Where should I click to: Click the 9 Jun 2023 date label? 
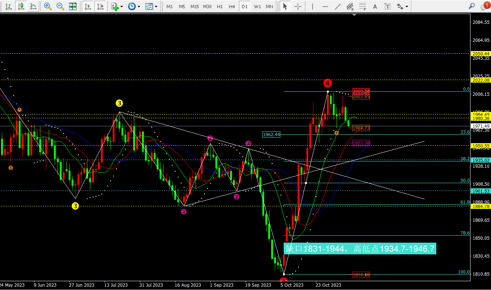point(45,285)
